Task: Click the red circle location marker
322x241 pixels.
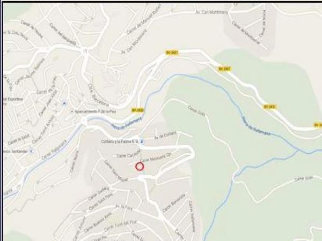Action: tap(140, 167)
